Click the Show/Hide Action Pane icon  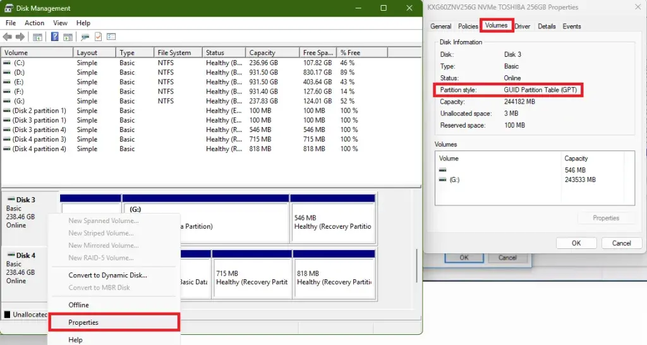click(67, 37)
